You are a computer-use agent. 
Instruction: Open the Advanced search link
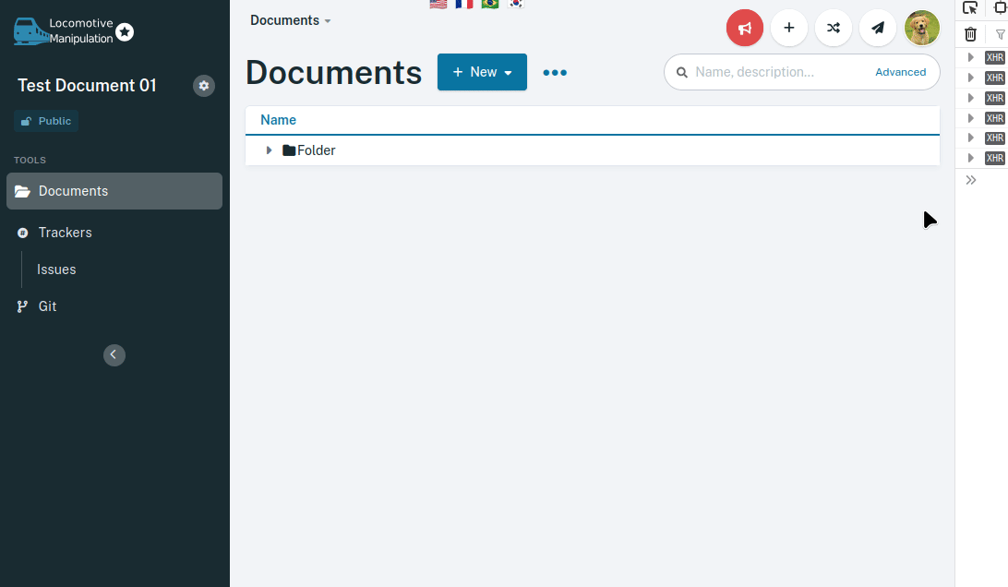(900, 71)
